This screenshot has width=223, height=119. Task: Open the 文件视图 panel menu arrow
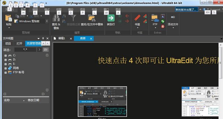38,38
